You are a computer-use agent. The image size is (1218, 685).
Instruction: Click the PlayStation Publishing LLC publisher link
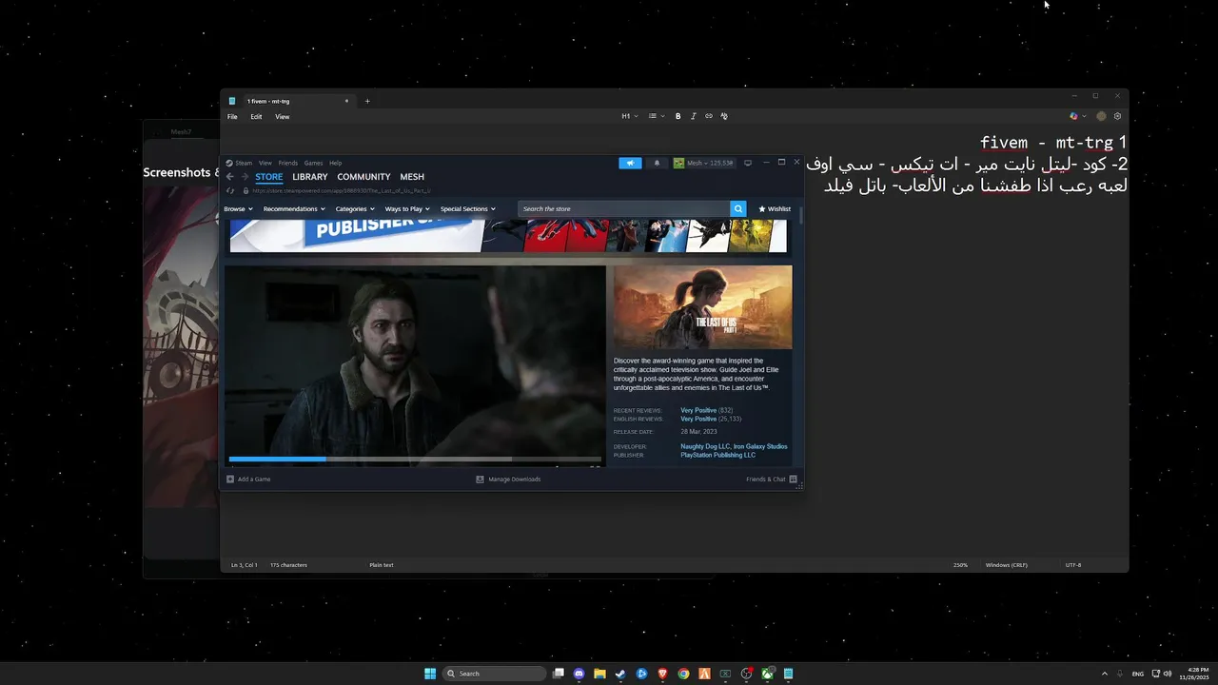[x=717, y=455]
